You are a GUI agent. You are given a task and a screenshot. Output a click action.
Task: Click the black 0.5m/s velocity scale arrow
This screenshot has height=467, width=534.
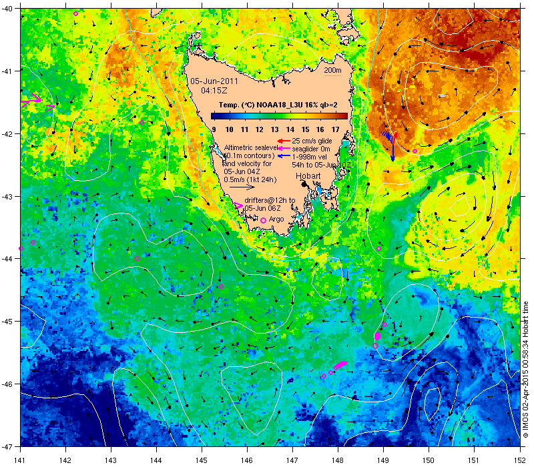pos(242,187)
